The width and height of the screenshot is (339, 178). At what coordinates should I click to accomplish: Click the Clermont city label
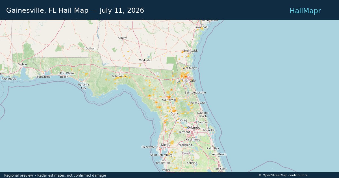pos(184,132)
